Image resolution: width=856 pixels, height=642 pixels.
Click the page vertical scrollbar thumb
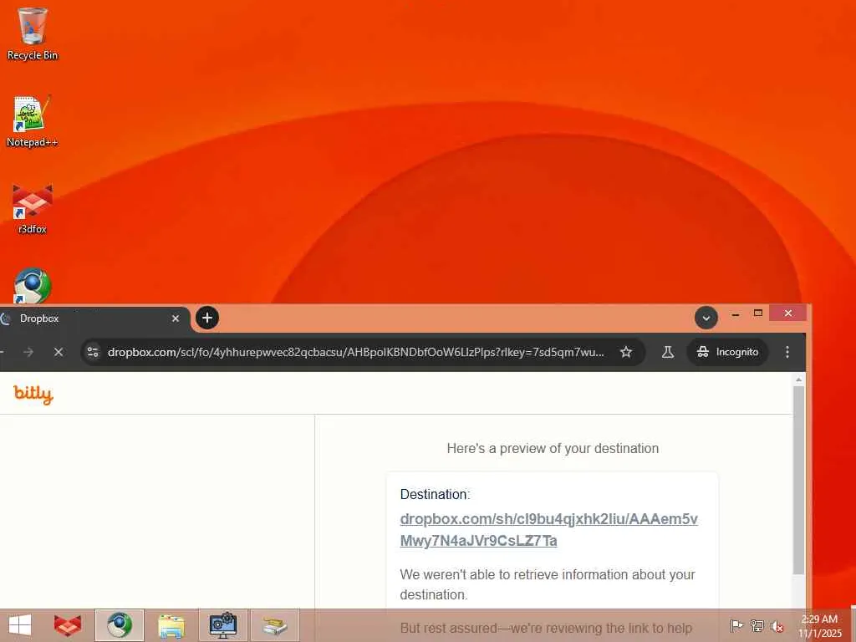click(798, 481)
